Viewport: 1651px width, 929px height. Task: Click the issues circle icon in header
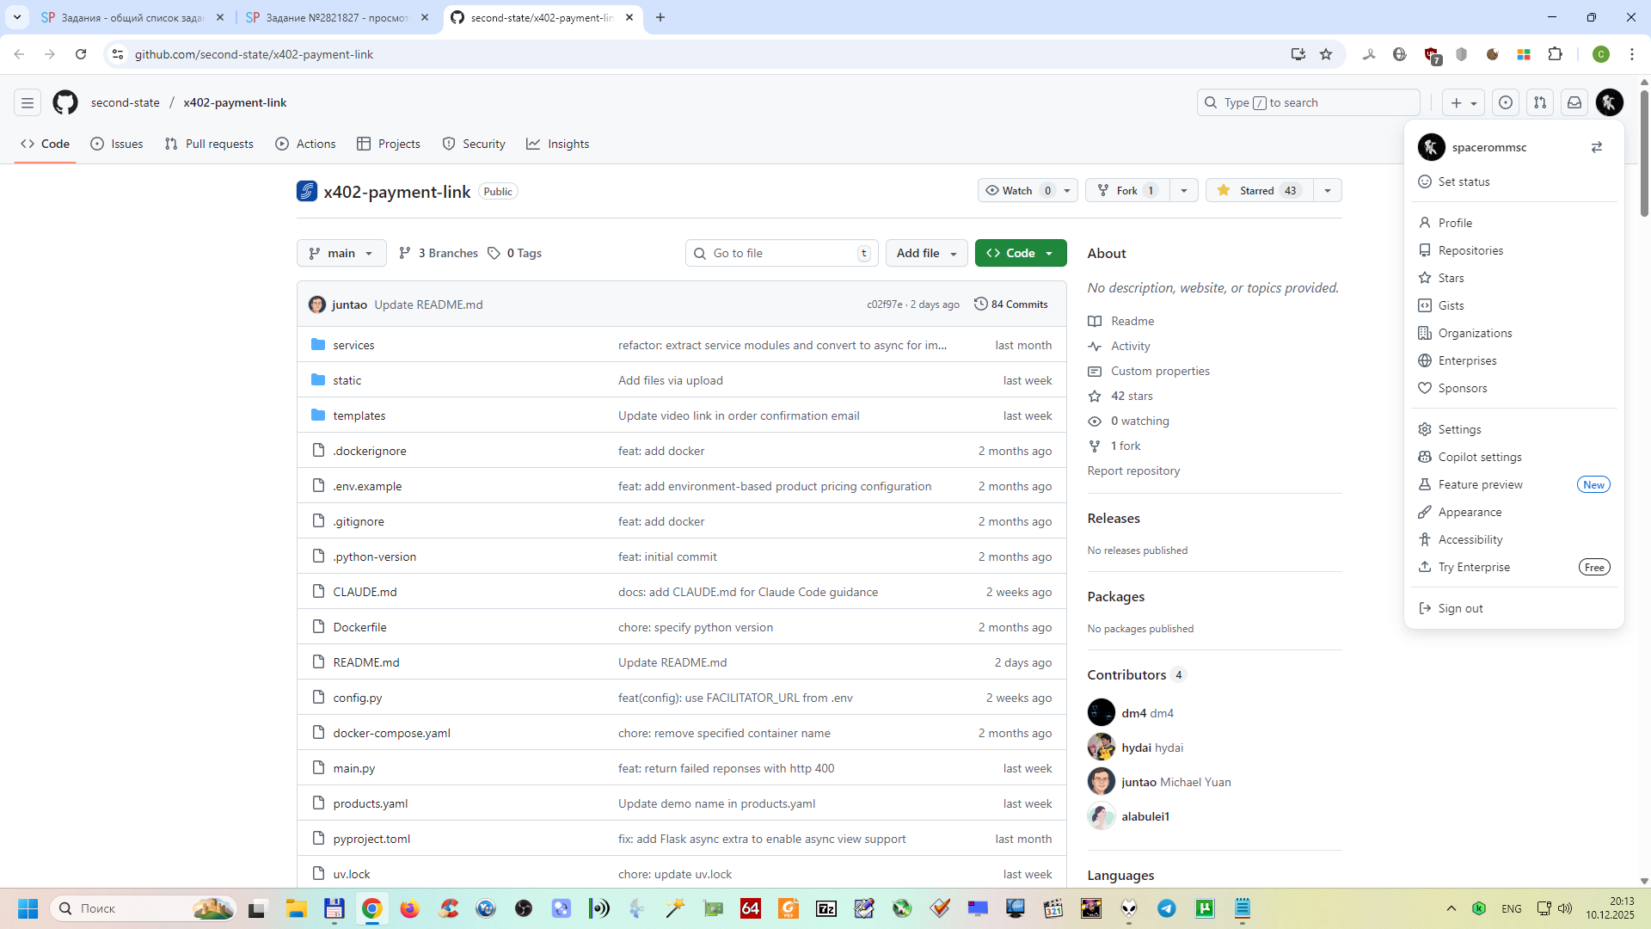[x=1506, y=102]
